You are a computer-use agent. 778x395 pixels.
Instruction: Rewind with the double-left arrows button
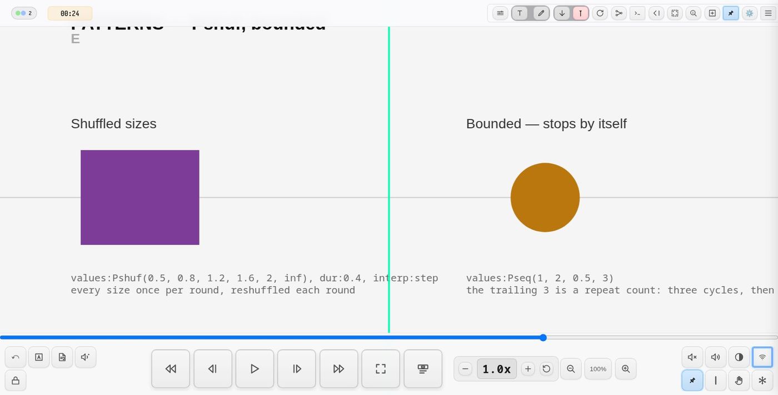[x=171, y=369]
